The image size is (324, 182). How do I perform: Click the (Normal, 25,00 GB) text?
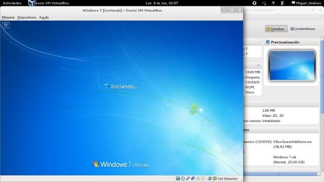point(289,162)
